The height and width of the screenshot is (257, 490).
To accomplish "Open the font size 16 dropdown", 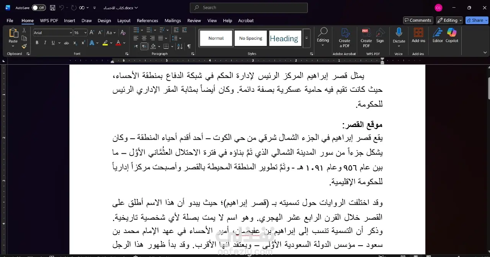I will pos(85,33).
